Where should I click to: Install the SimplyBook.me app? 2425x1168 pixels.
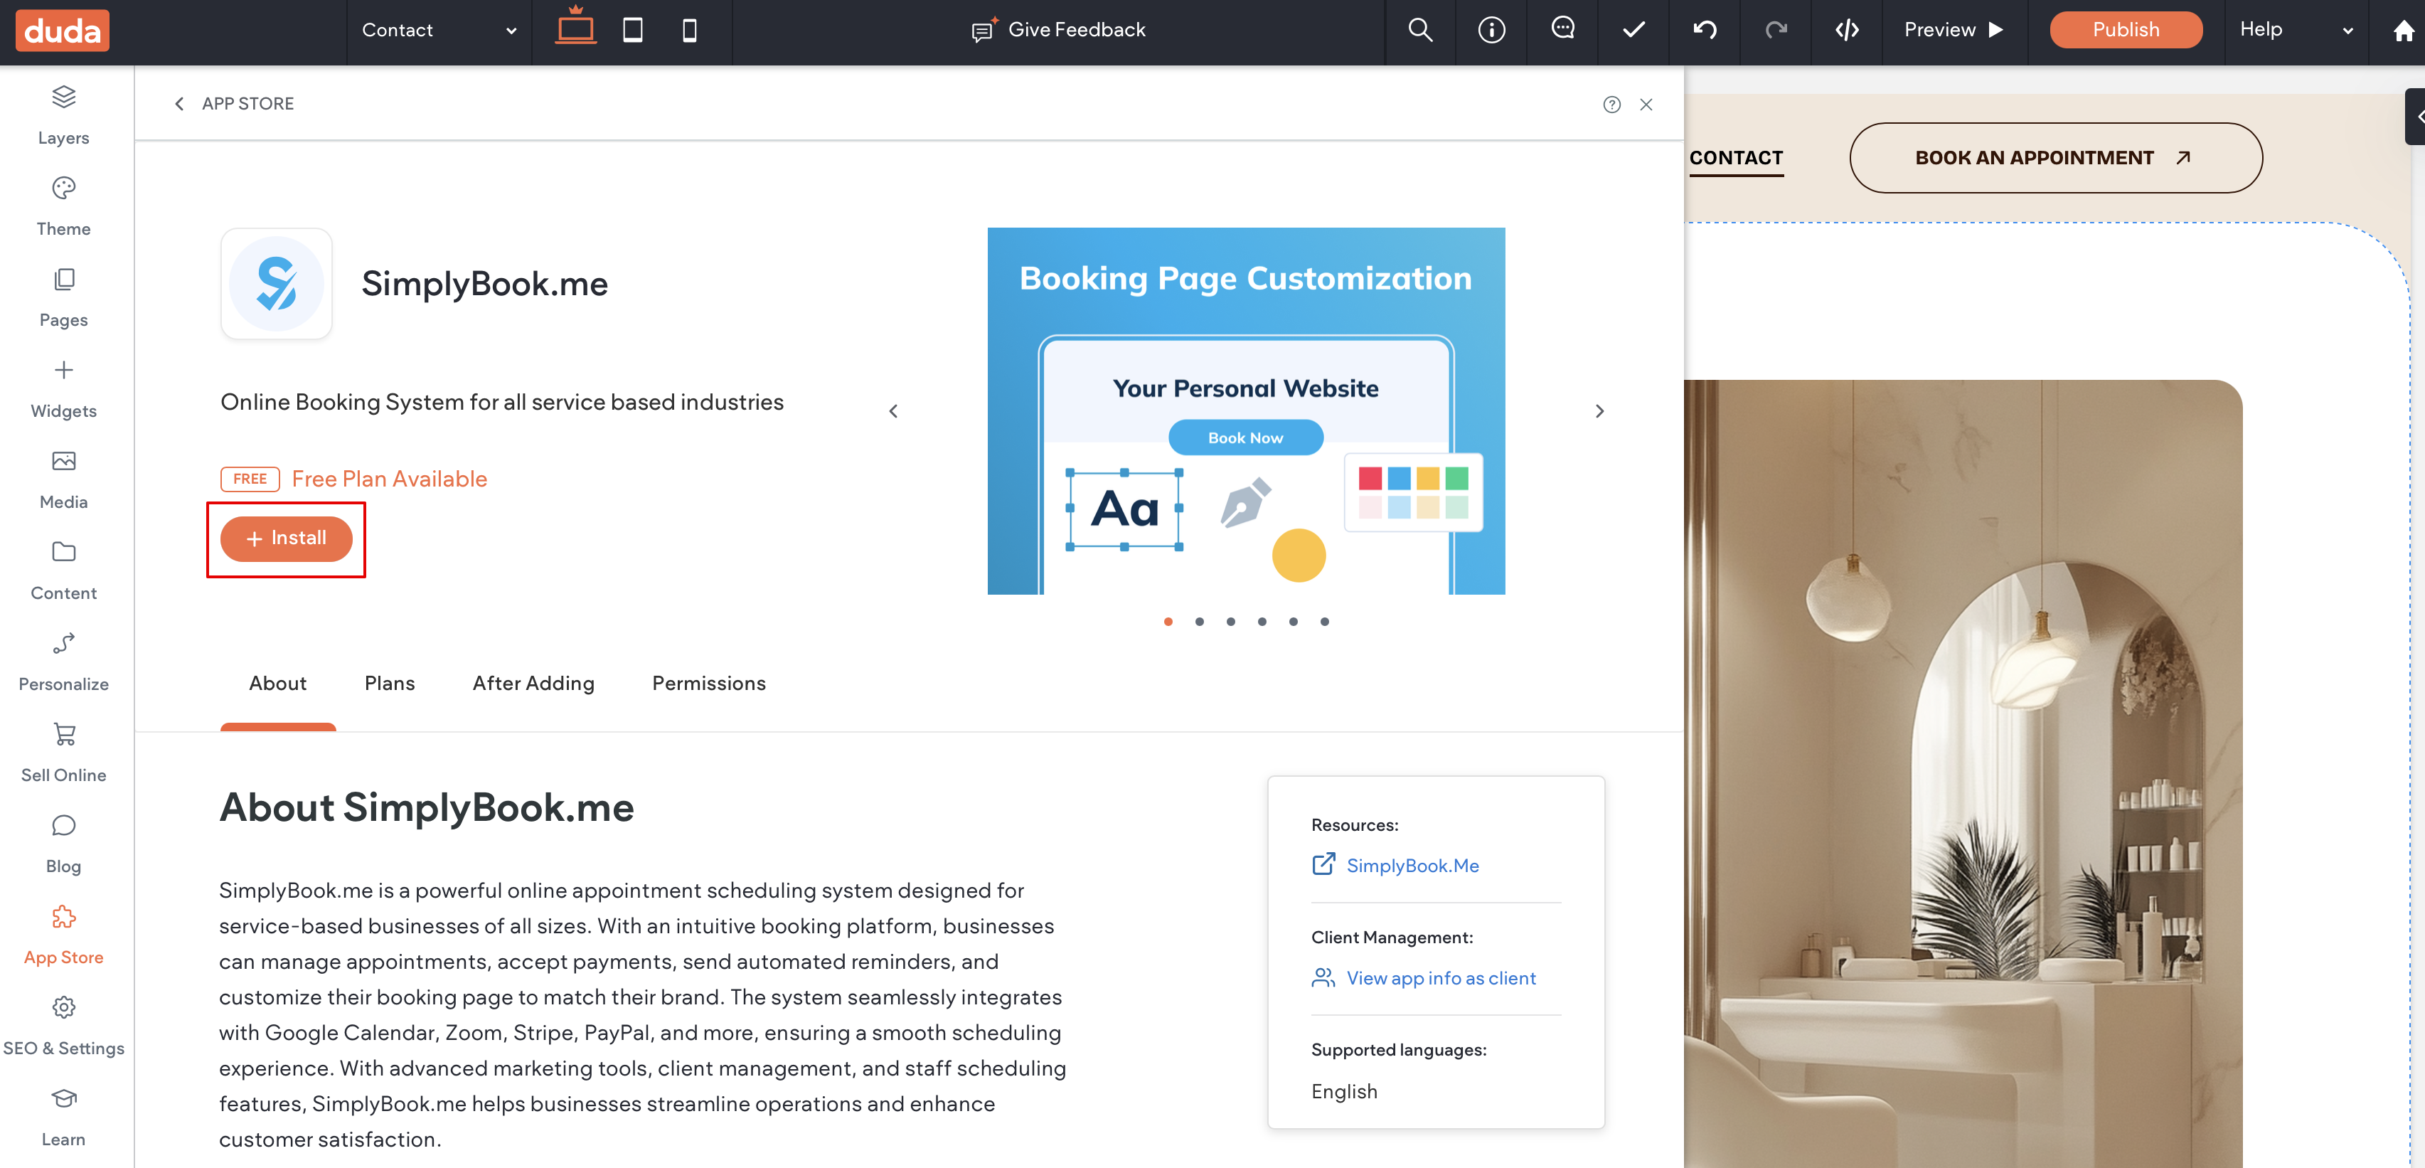click(286, 538)
